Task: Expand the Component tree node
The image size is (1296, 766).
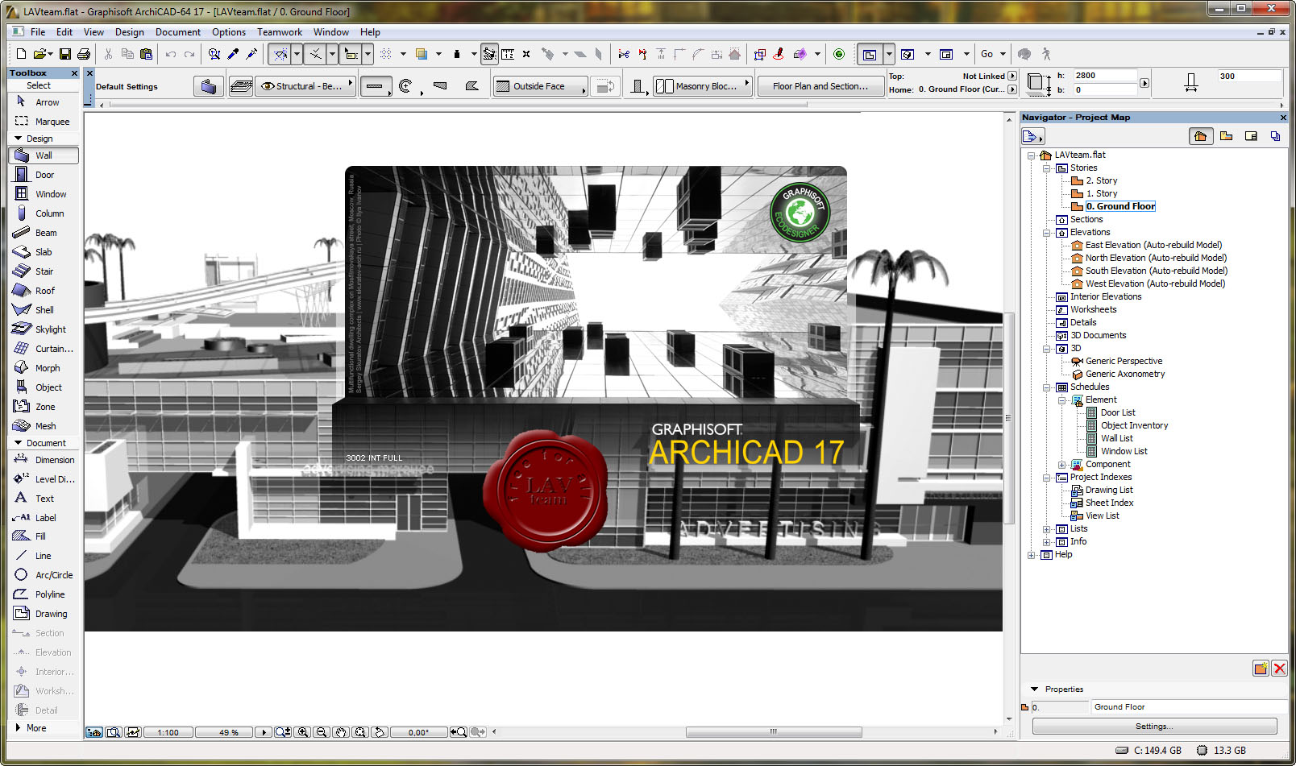Action: tap(1062, 465)
